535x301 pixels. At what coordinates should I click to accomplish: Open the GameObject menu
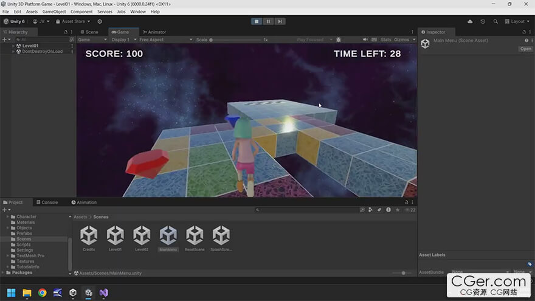click(x=54, y=12)
